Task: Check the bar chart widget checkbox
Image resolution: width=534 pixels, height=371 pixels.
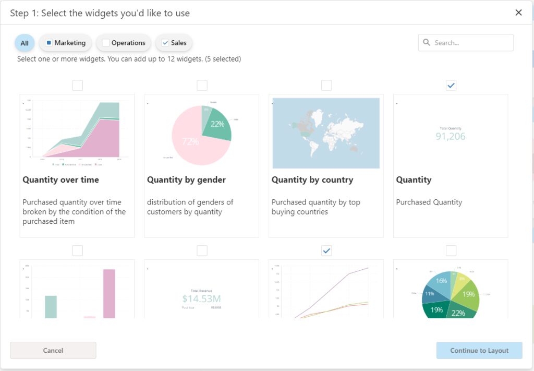Action: click(x=77, y=250)
